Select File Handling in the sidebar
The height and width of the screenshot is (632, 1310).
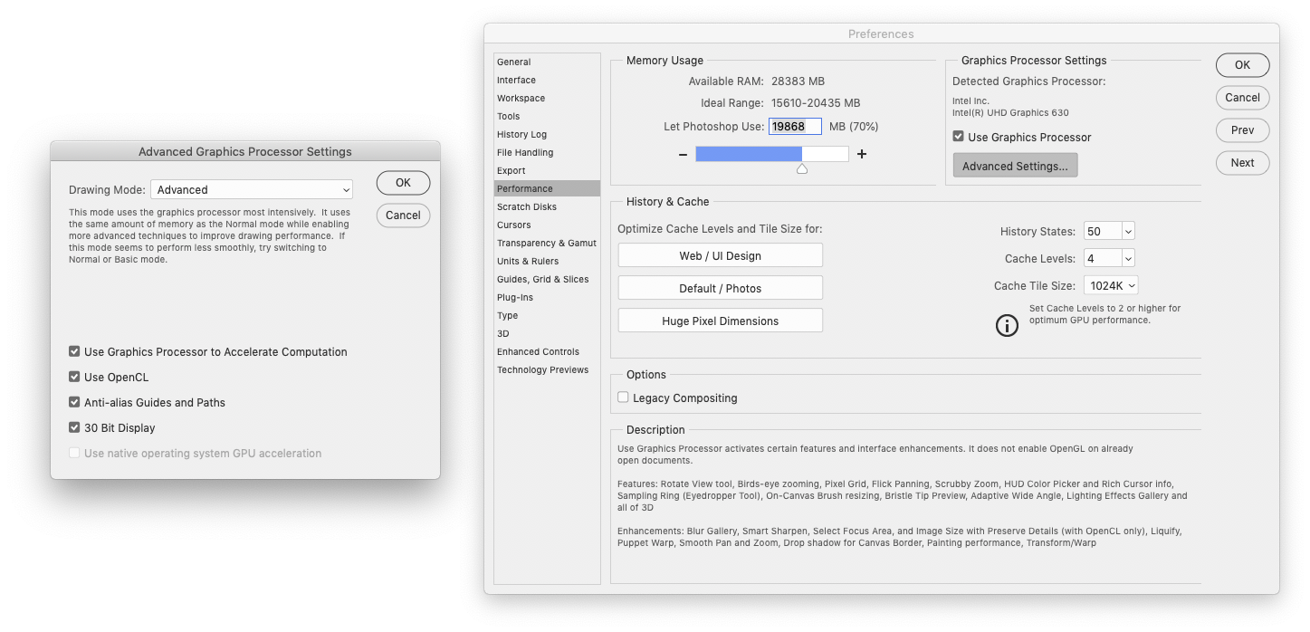(x=547, y=153)
